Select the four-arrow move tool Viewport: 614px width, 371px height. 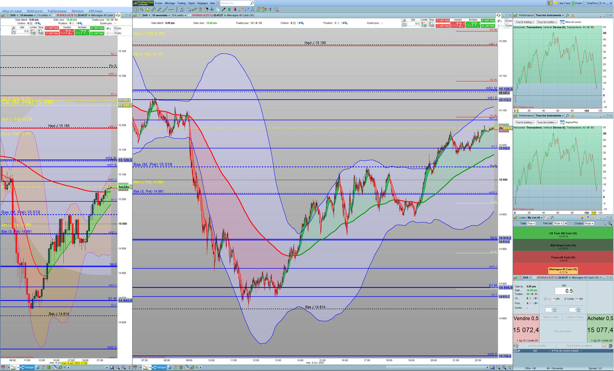click(x=212, y=10)
